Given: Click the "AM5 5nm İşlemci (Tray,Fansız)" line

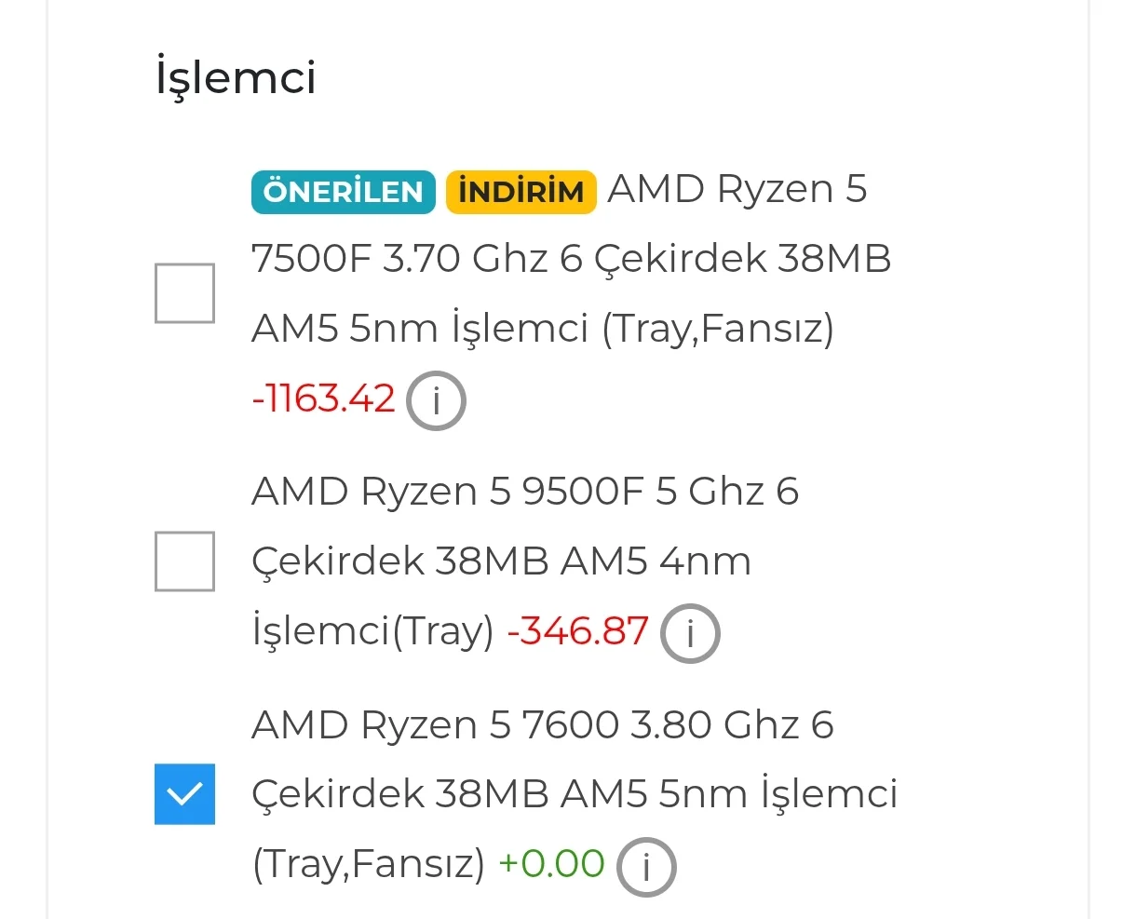Looking at the screenshot, I should [x=543, y=330].
